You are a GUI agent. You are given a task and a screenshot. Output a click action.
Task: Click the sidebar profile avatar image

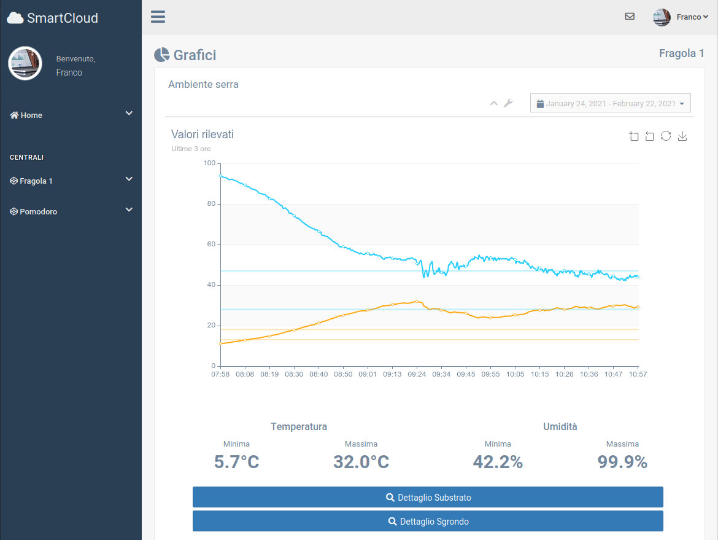(x=25, y=63)
